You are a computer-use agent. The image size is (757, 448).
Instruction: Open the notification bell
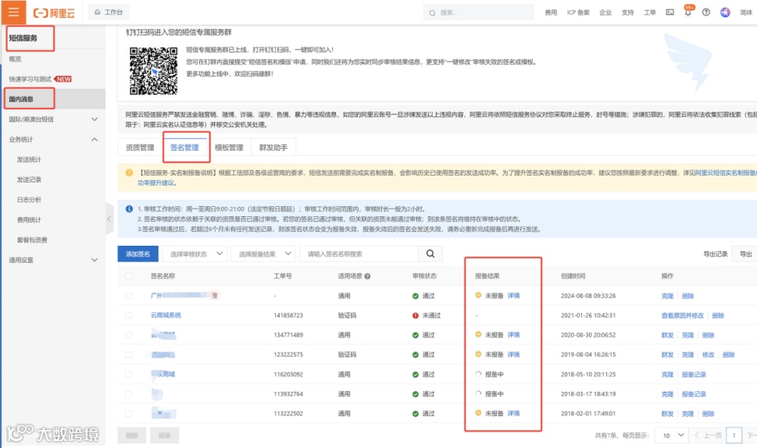(x=688, y=12)
